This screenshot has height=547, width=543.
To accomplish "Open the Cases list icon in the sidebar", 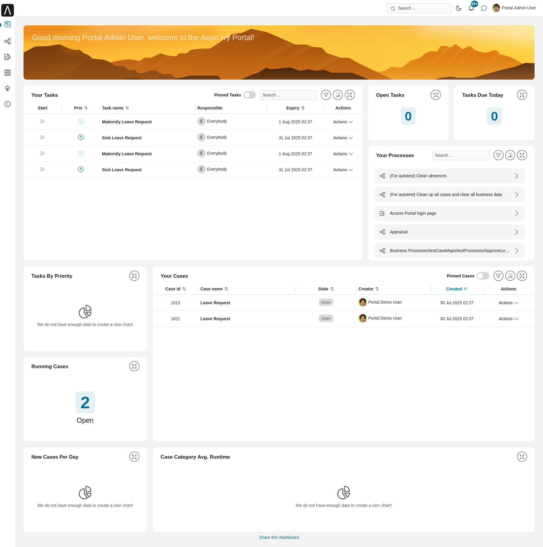I will [x=8, y=73].
